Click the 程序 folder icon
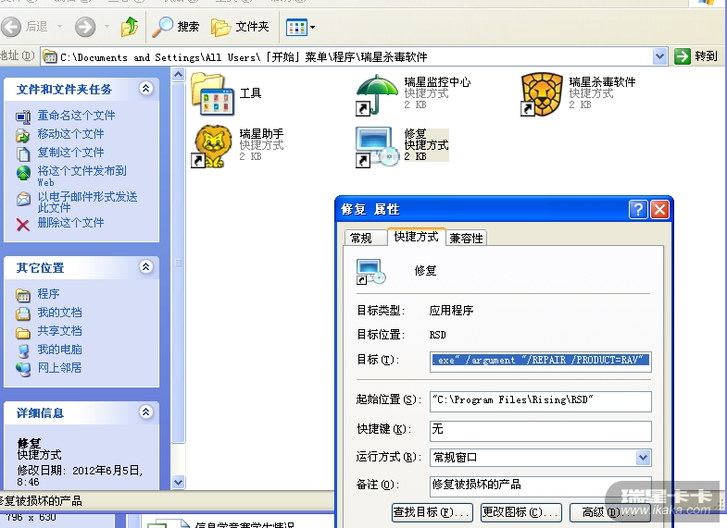 click(x=23, y=295)
